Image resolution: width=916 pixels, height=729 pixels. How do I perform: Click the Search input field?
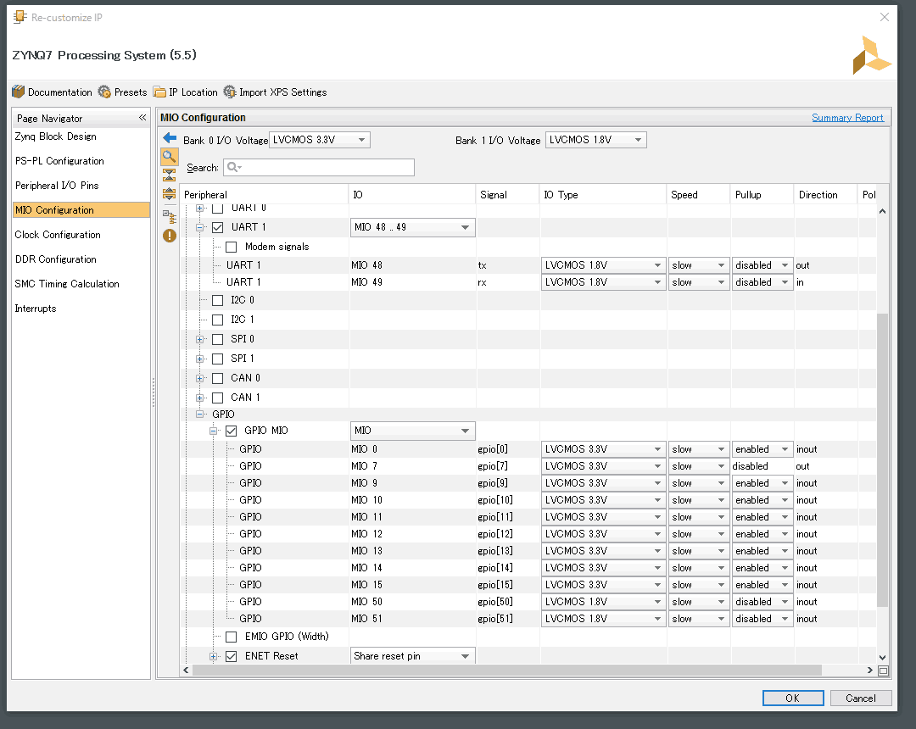click(x=318, y=168)
